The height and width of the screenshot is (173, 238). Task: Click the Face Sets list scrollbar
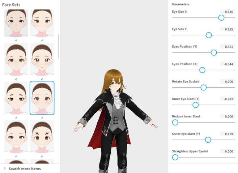[x=58, y=46]
